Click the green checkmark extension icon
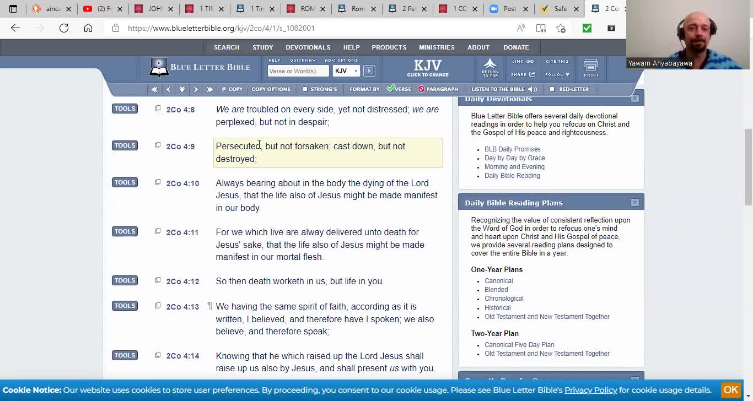Viewport: 753px width, 401px height. point(587,28)
